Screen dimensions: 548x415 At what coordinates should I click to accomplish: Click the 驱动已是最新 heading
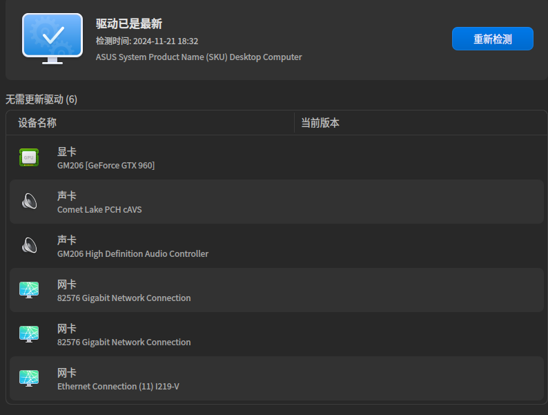coord(129,23)
